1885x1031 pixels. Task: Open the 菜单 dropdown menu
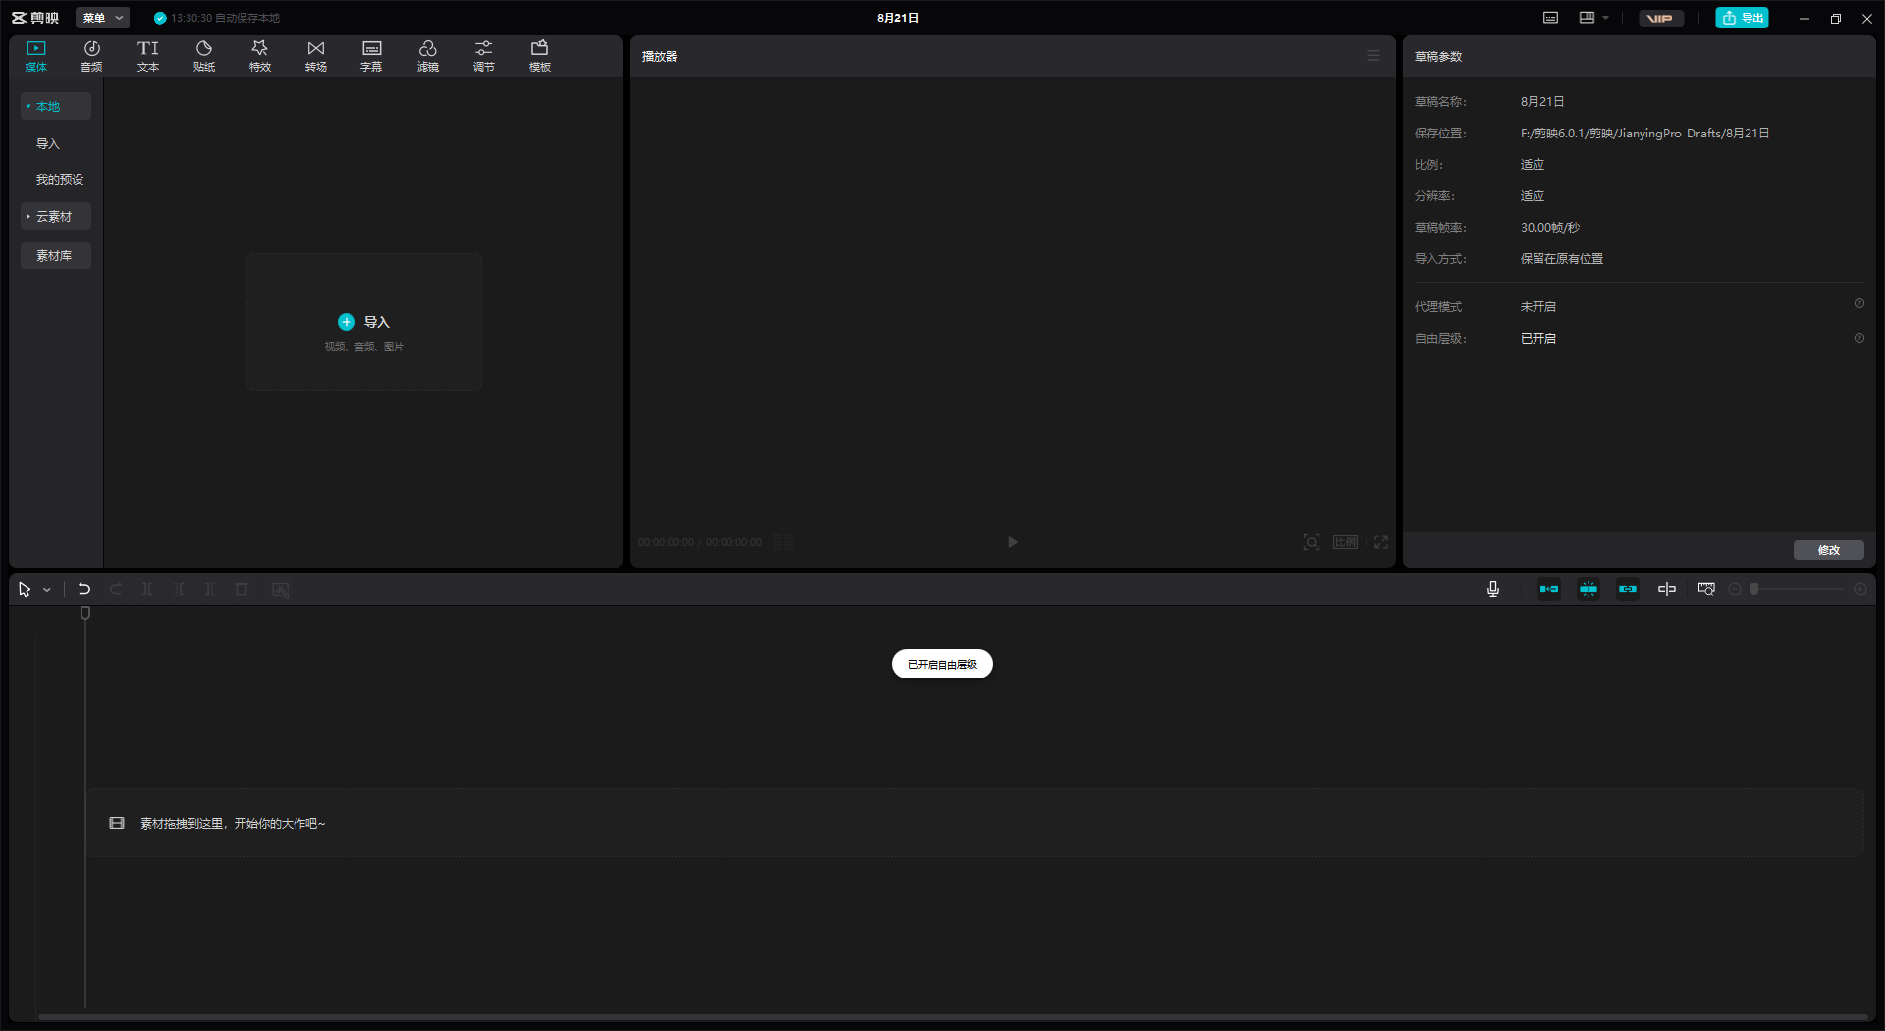103,18
